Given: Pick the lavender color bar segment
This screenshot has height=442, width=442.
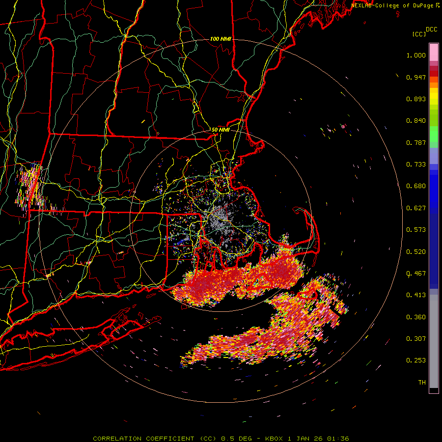Looking at the screenshot, I should click(434, 156).
